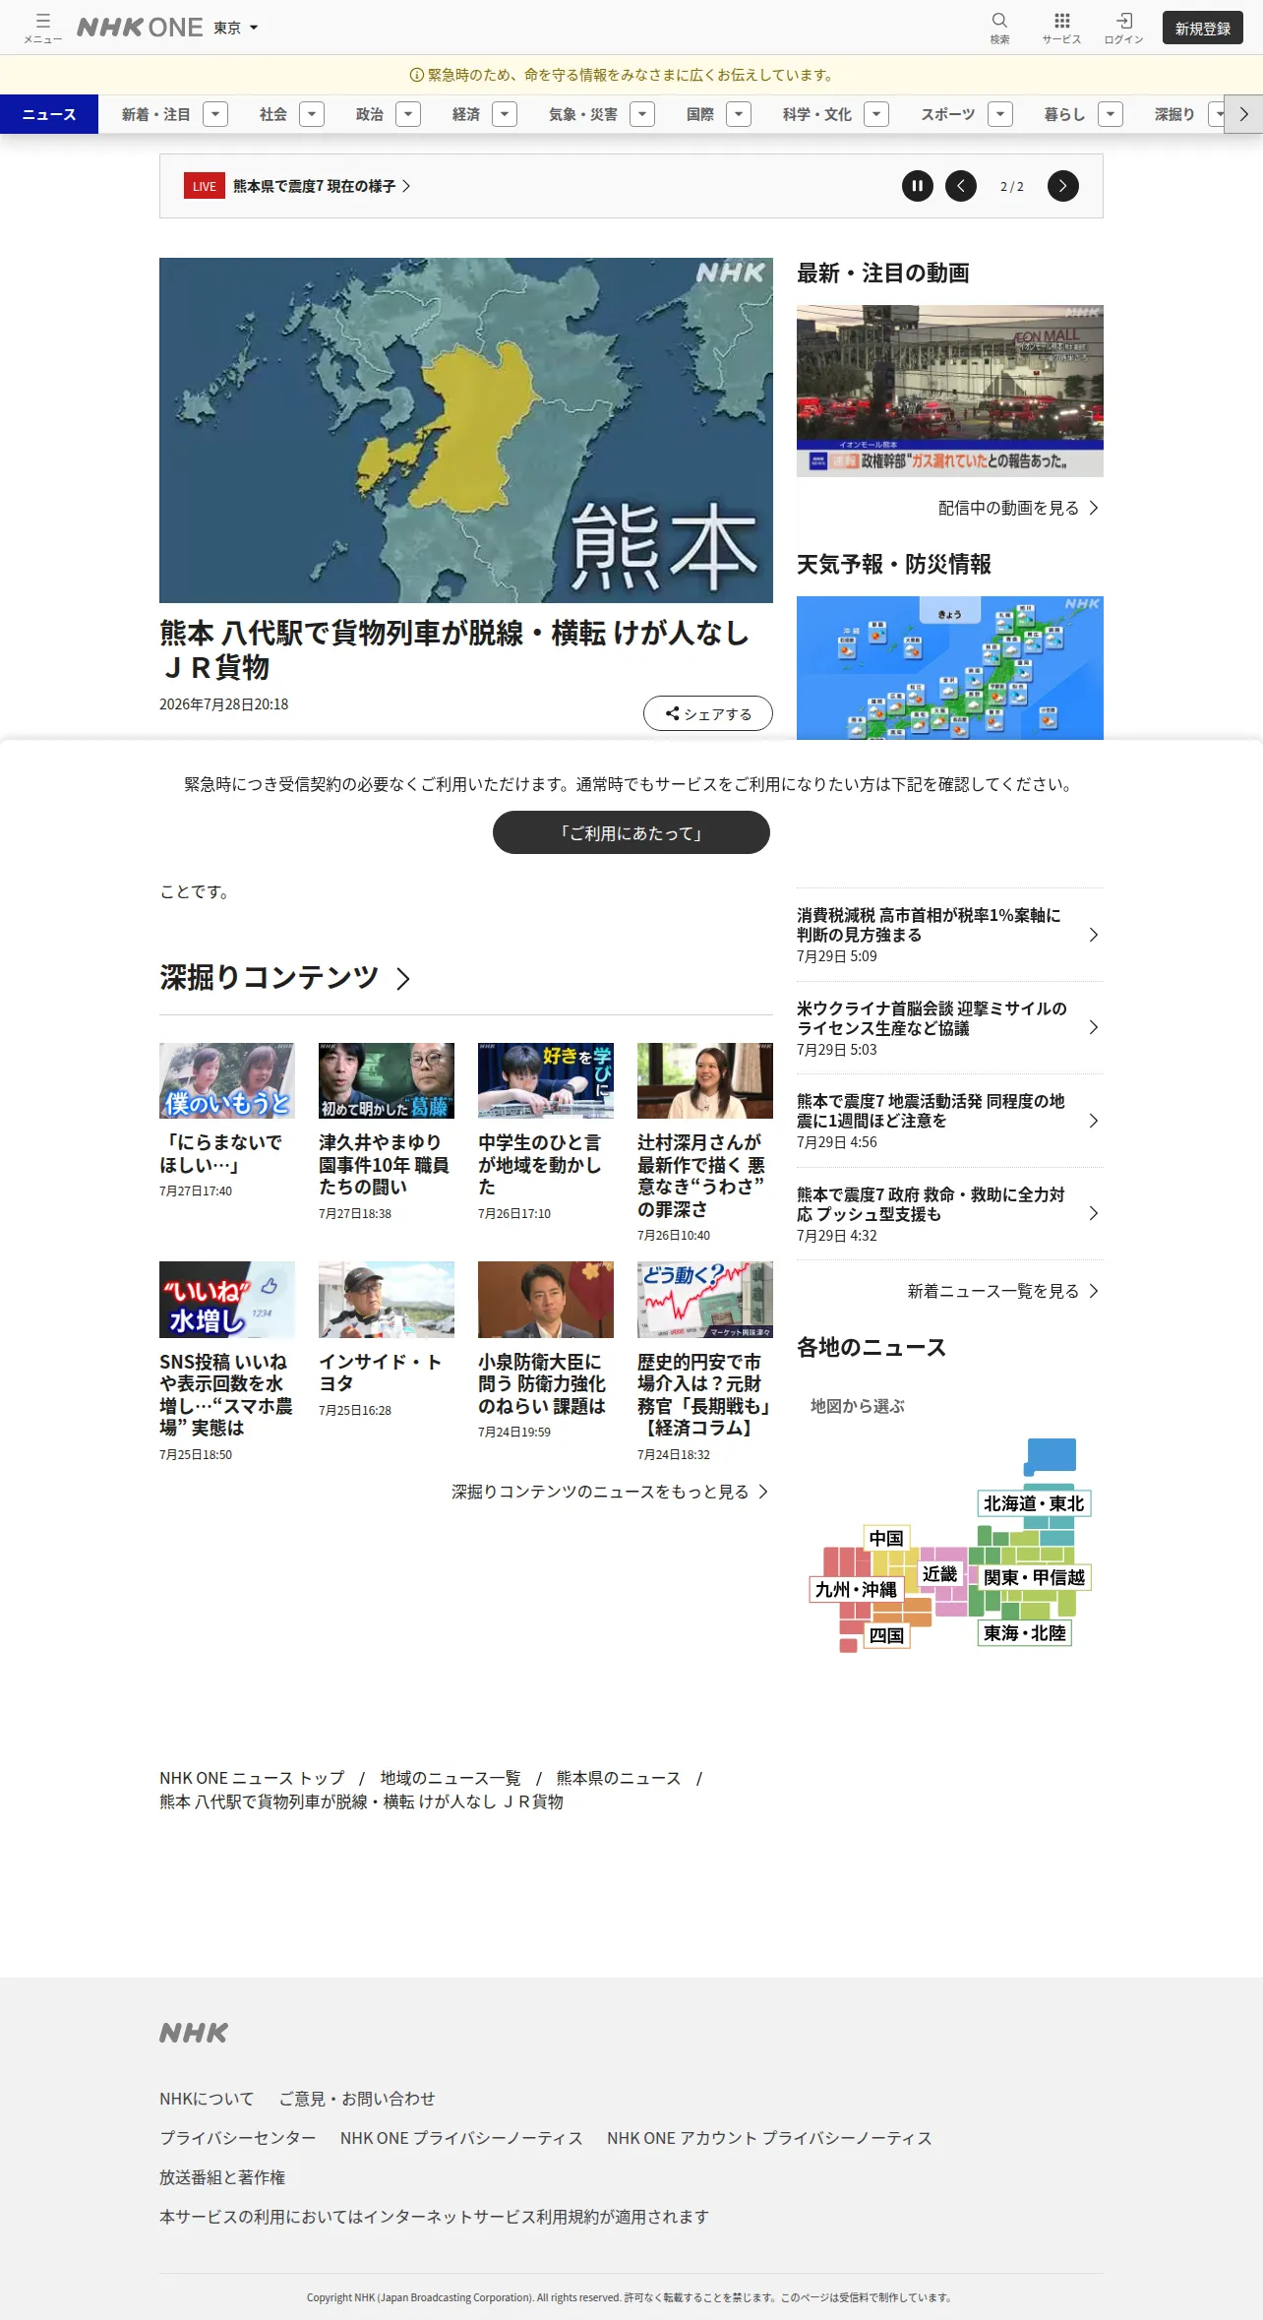The image size is (1263, 2320).
Task: Open the 社会 category
Action: click(273, 114)
